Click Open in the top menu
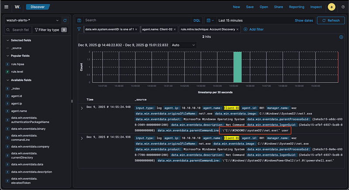 [264, 7]
